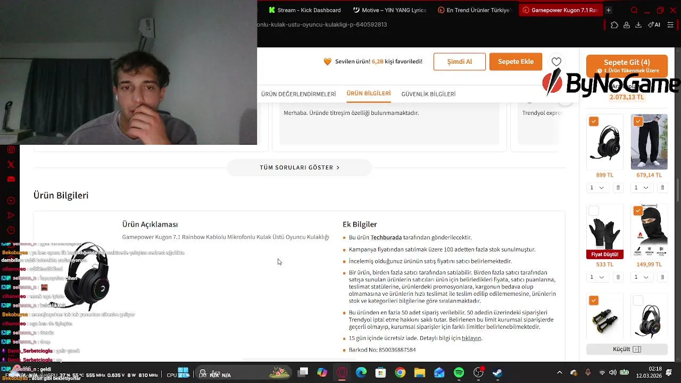681x383 pixels.
Task: Open the AI assistant toolbar button
Action: 654,25
